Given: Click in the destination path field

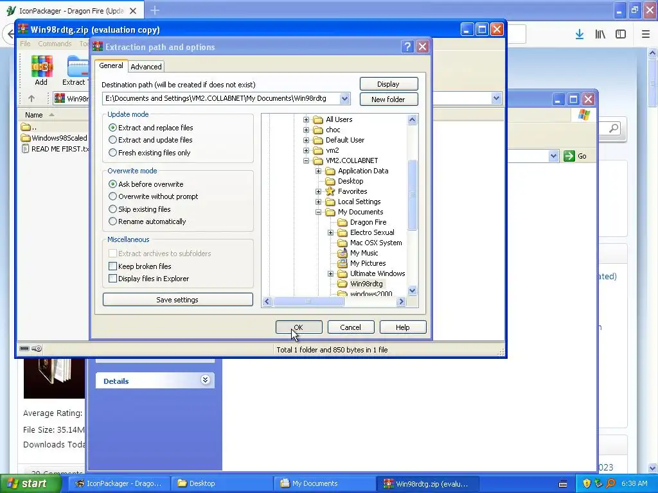Looking at the screenshot, I should 221,98.
